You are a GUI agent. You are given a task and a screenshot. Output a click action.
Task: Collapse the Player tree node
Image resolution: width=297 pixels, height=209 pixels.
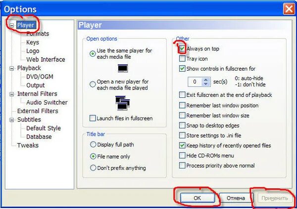(x=12, y=25)
